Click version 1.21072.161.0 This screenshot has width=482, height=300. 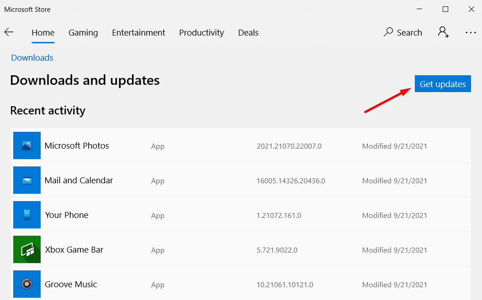pyautogui.click(x=279, y=216)
